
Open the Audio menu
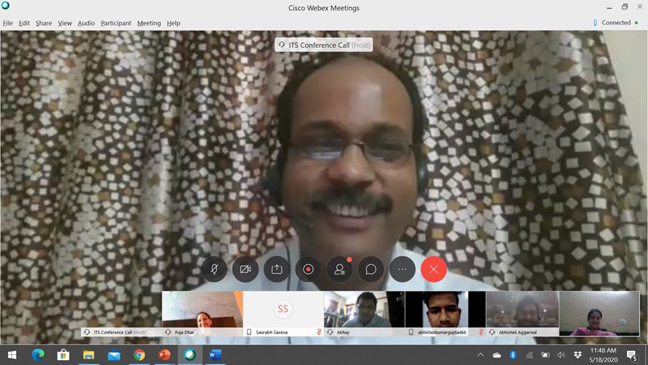[86, 23]
